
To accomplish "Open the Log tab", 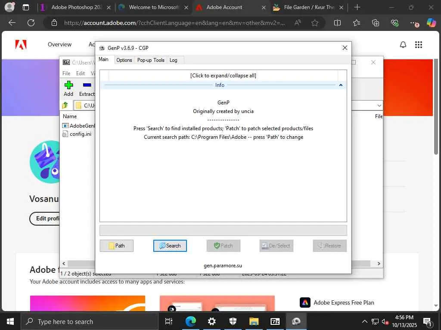I will point(174,60).
